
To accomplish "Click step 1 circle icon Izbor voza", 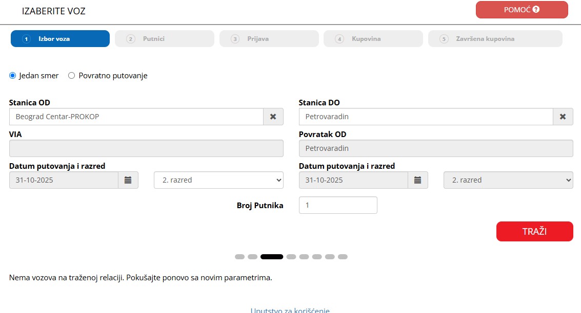I will (x=27, y=39).
